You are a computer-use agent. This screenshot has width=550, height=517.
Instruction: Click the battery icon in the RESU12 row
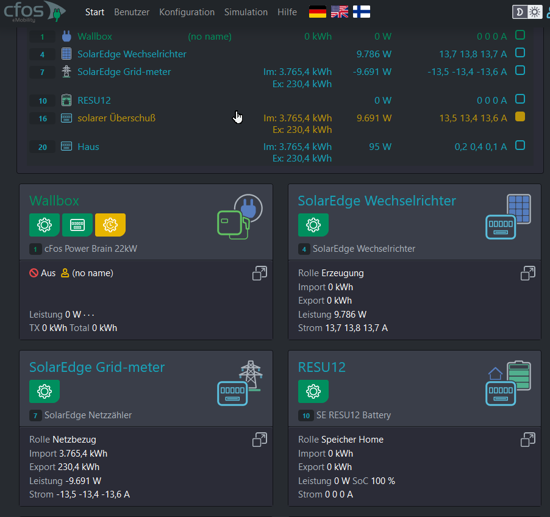pos(66,100)
